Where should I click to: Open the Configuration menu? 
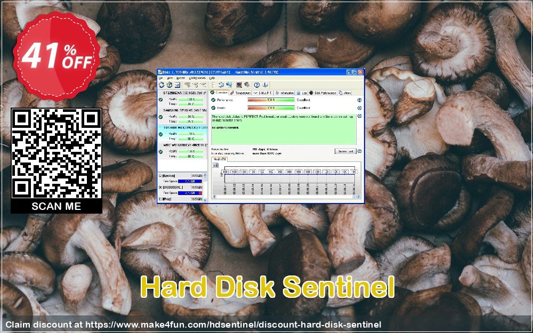pos(197,78)
